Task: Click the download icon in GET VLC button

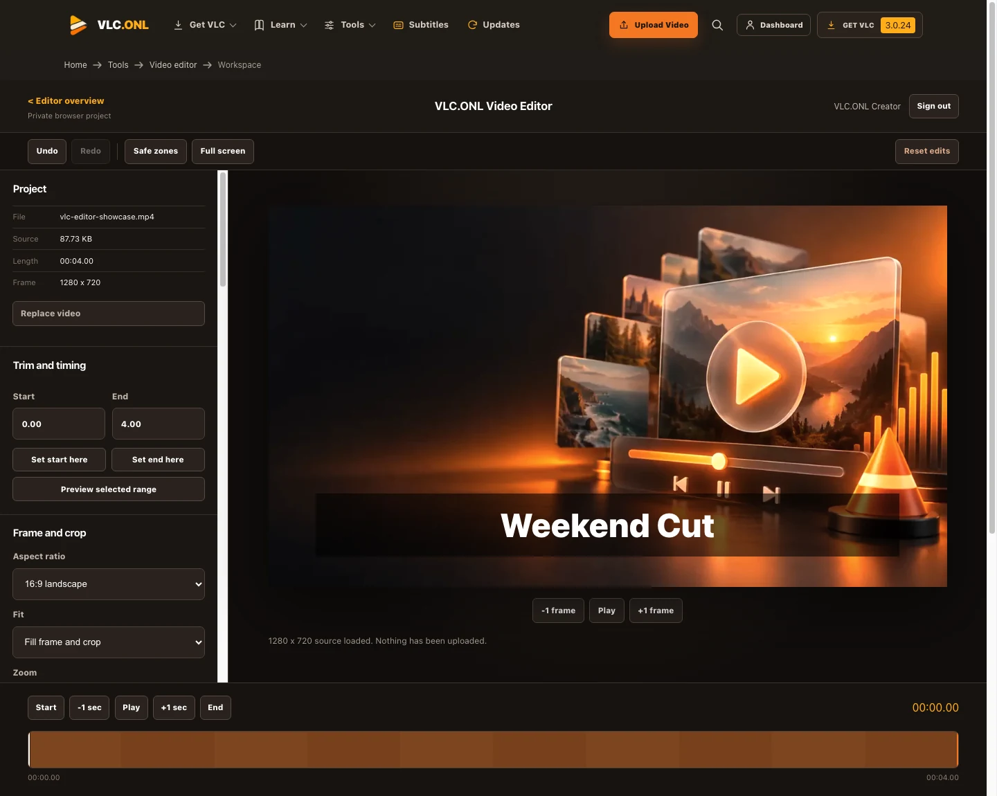Action: (831, 25)
